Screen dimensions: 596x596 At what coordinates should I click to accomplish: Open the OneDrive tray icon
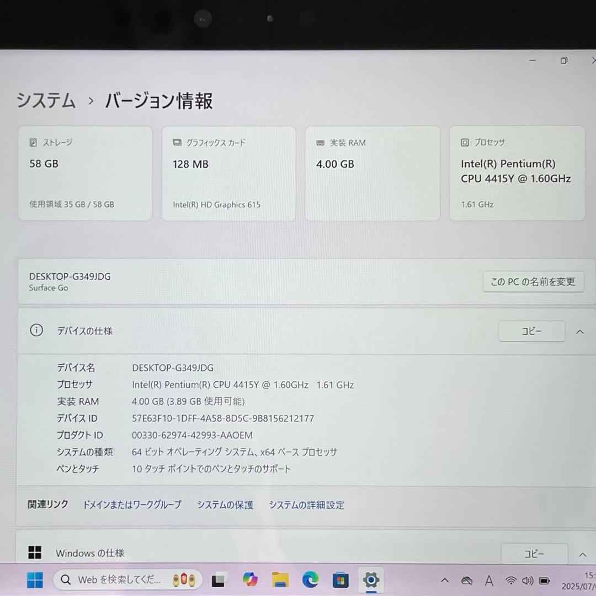467,581
